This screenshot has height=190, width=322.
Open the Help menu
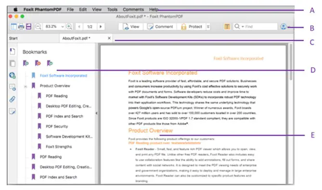pos(154,10)
